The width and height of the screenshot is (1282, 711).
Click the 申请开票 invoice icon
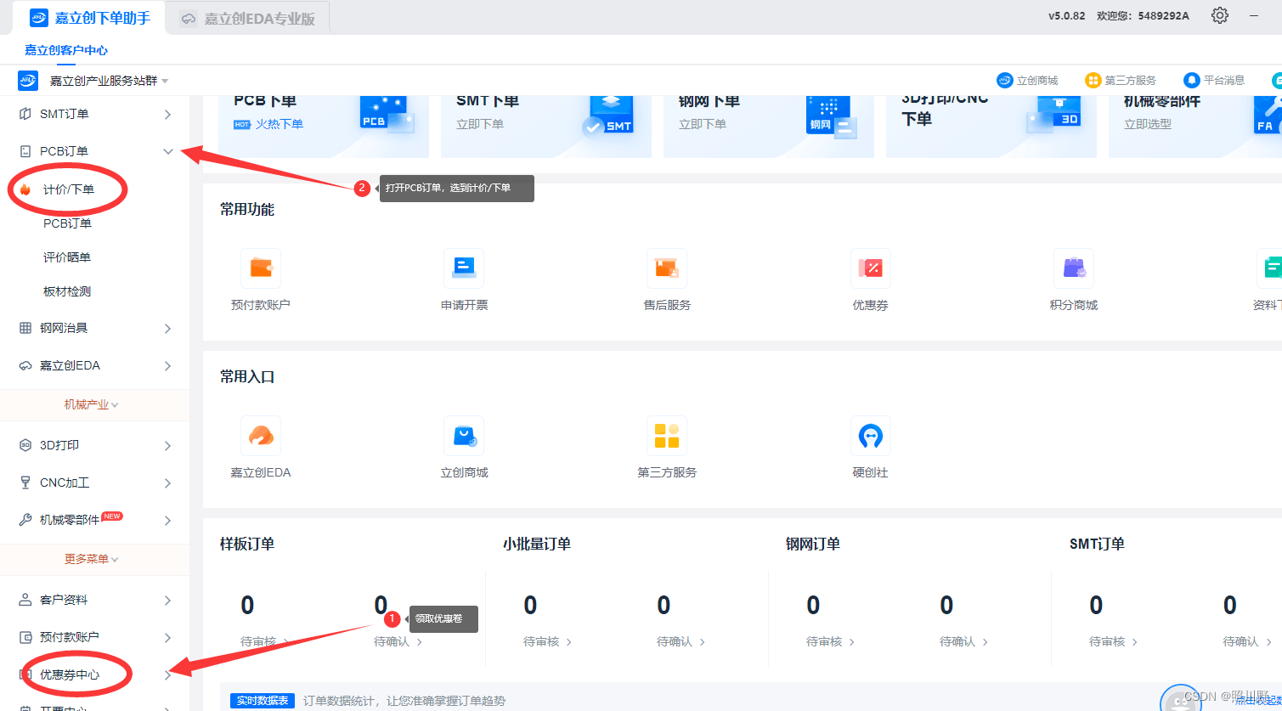tap(464, 268)
